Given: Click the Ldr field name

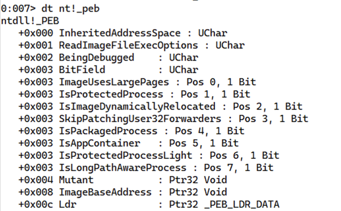Looking at the screenshot, I should point(67,205).
